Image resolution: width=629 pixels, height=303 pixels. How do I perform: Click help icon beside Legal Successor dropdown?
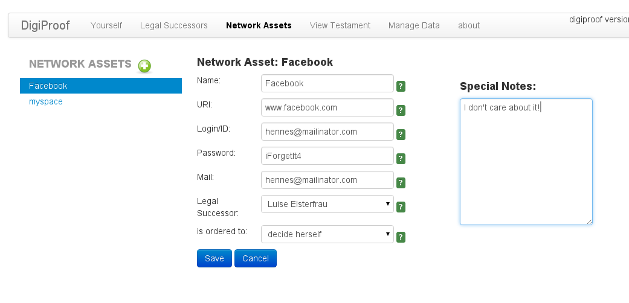click(401, 207)
